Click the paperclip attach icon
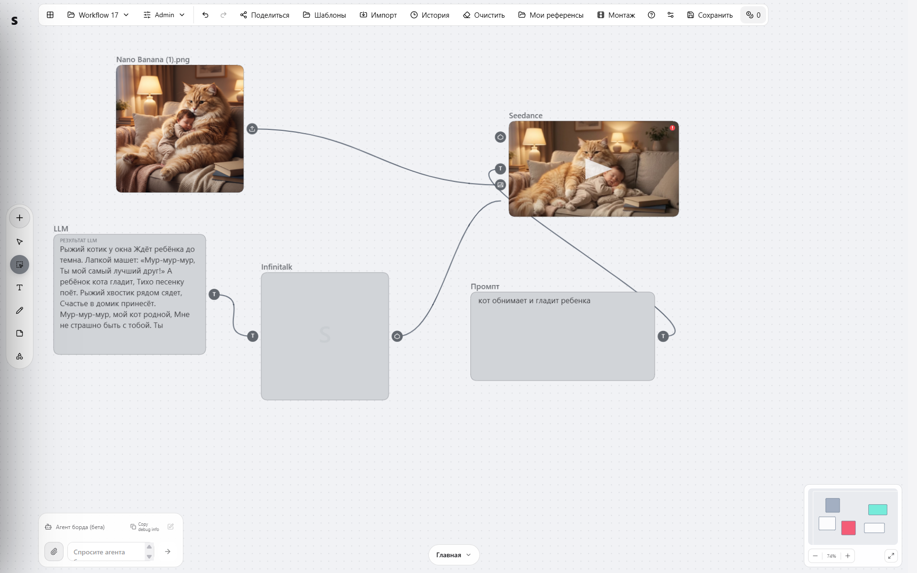 [x=54, y=552]
